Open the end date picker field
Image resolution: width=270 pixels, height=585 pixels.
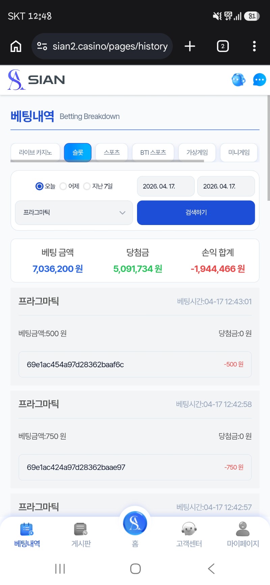226,186
